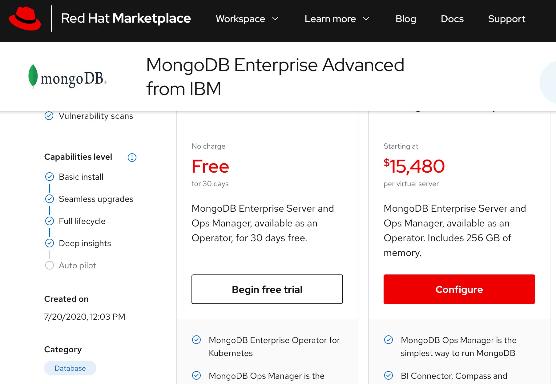Click the Vulnerability scans checkmark icon
This screenshot has width=556, height=384.
(x=49, y=116)
